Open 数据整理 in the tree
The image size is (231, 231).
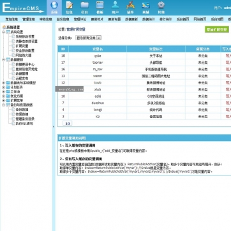point(22,73)
